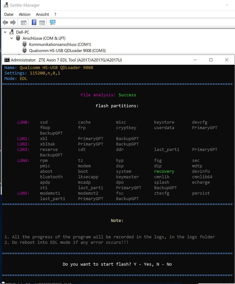
Task: Click the Geräte-Manager title bar icon
Action: click(x=6, y=5)
